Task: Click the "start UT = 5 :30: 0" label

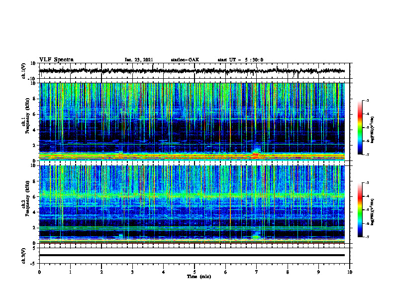Action: (240, 60)
